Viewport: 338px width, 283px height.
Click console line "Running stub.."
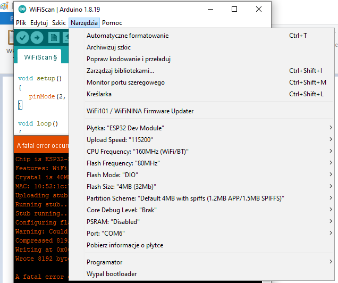click(41, 204)
